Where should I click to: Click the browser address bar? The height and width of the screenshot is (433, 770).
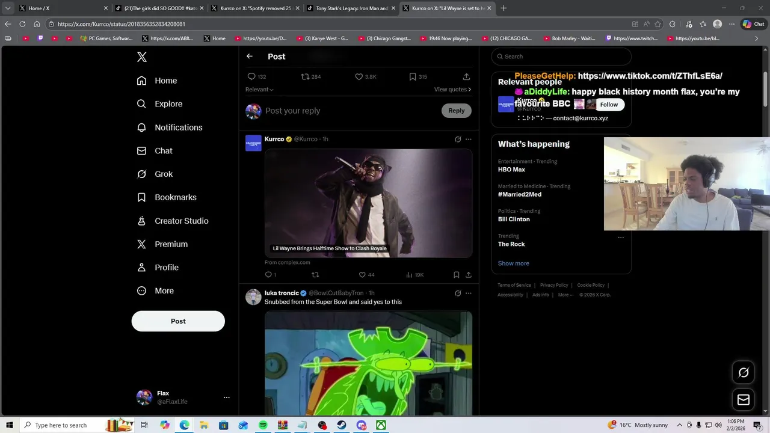click(337, 24)
